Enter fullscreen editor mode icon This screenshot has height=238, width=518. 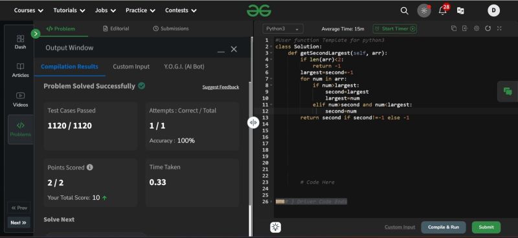499,28
